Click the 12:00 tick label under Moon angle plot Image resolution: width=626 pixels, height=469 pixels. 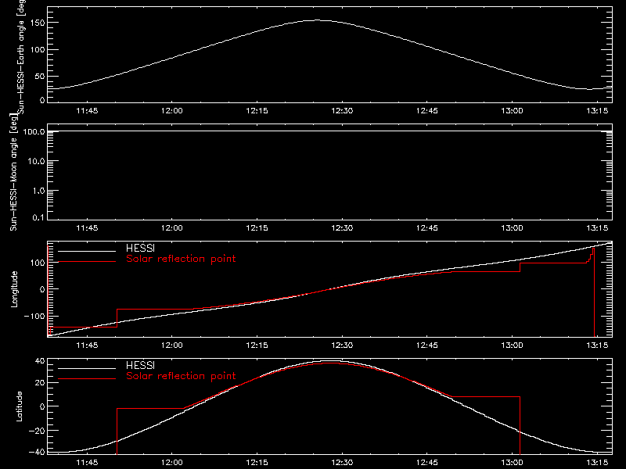tap(172, 228)
